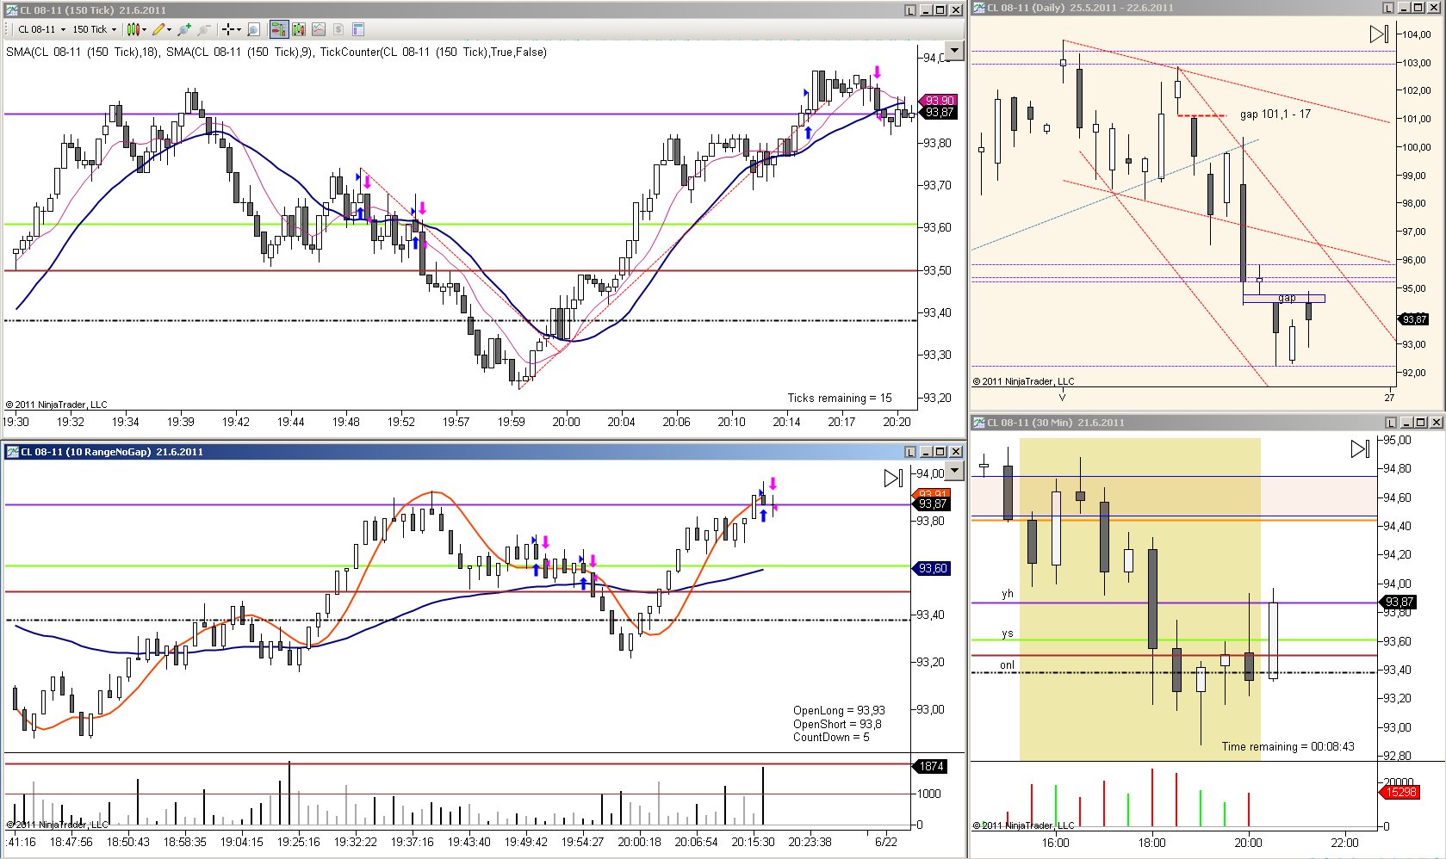Click the "yh" line label in 30 Min chart
The image size is (1446, 859).
pyautogui.click(x=1008, y=594)
